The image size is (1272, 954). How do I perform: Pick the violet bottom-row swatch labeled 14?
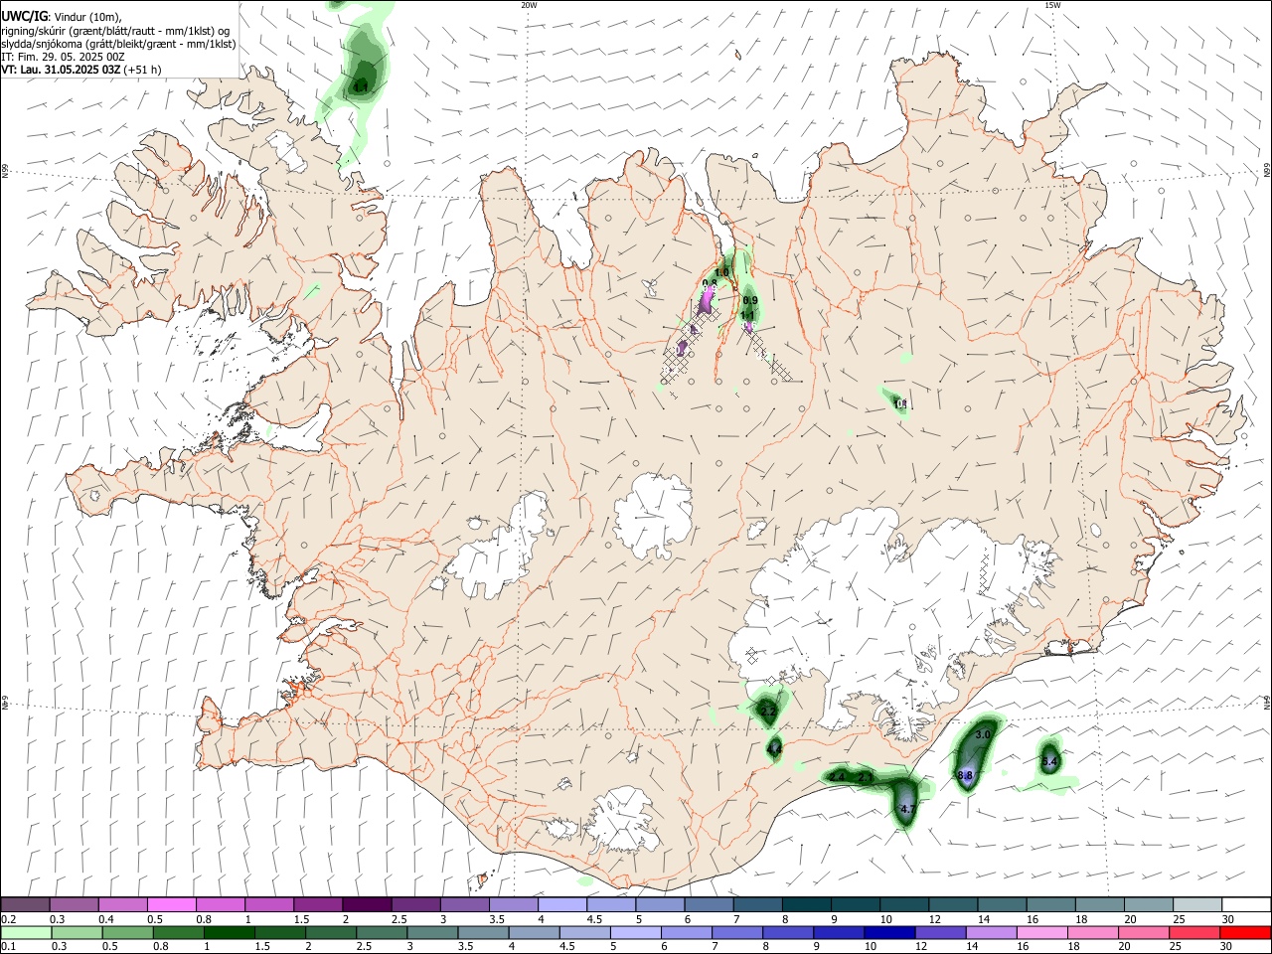(x=990, y=933)
